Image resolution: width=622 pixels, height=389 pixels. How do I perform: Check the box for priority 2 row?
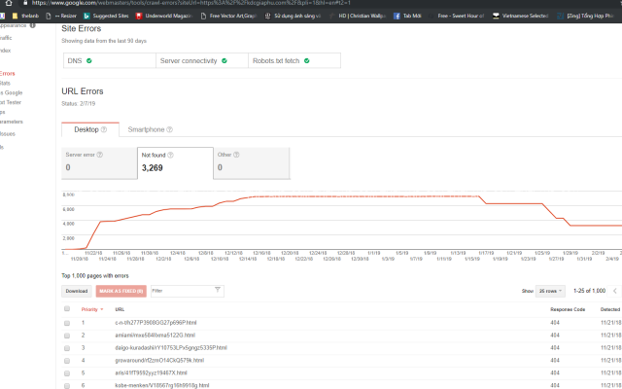tap(67, 336)
